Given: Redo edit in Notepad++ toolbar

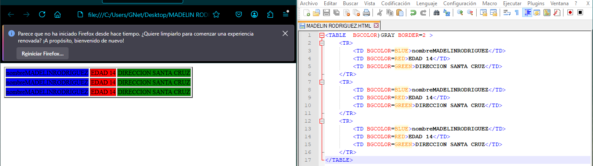Looking at the screenshot, I should click(423, 13).
